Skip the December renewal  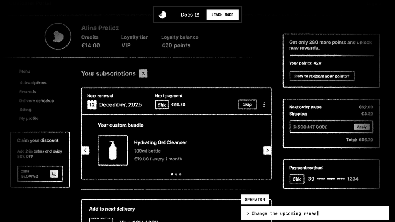247,104
